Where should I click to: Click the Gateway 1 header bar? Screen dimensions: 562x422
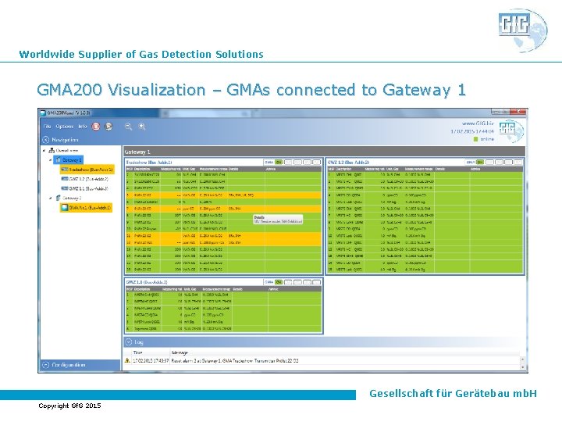point(324,152)
